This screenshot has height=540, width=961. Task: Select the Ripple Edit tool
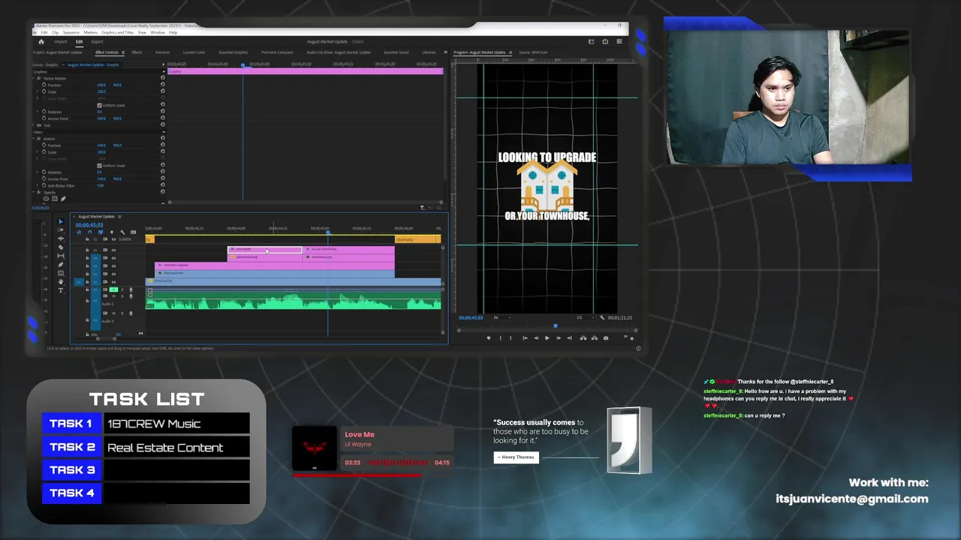(61, 238)
